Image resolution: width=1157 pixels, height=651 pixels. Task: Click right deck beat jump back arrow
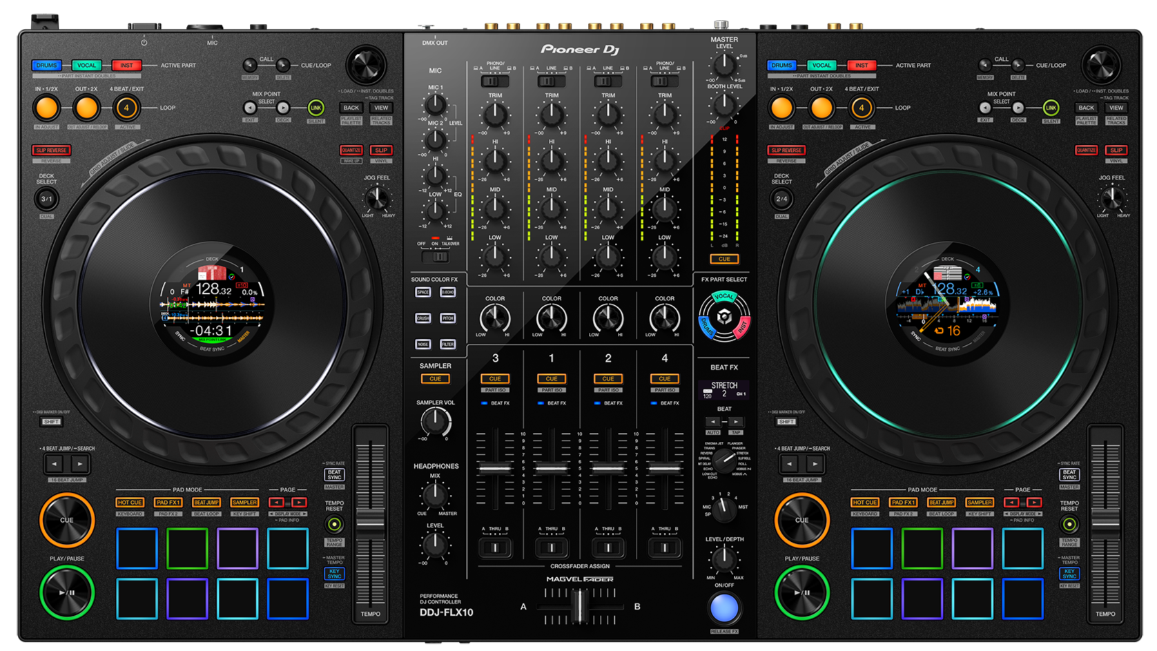tap(789, 464)
